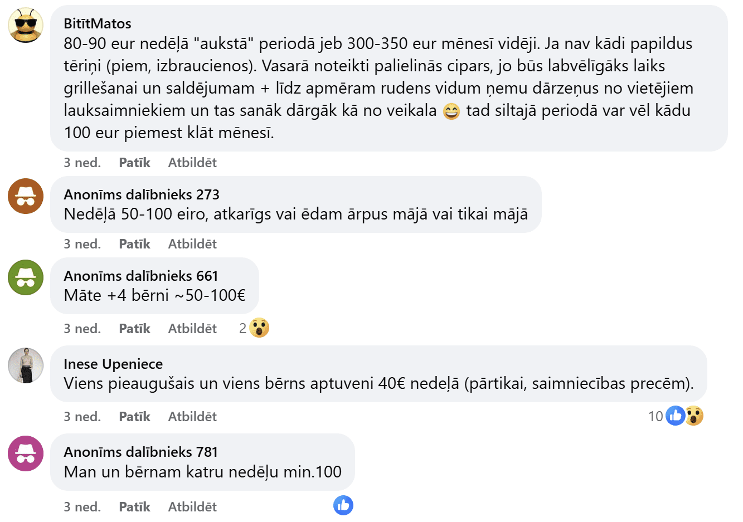
Task: Click wow emoji on Inese Upeniece comment
Action: [694, 416]
